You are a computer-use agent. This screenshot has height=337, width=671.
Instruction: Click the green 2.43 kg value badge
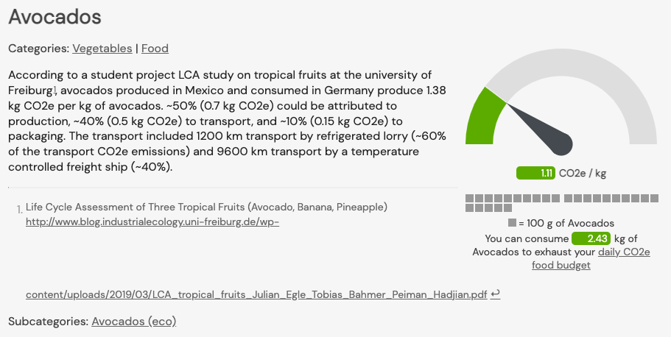pyautogui.click(x=591, y=238)
